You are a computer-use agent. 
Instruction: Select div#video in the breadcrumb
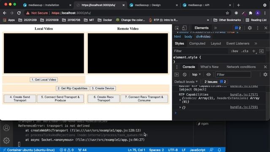[x=203, y=37]
